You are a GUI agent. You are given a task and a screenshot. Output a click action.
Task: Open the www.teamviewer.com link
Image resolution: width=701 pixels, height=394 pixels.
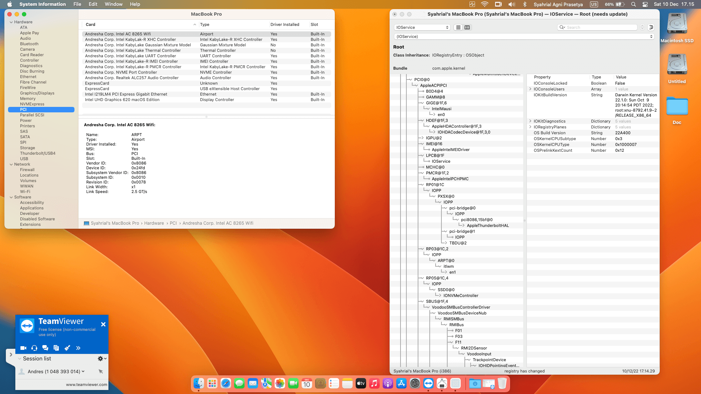point(87,385)
